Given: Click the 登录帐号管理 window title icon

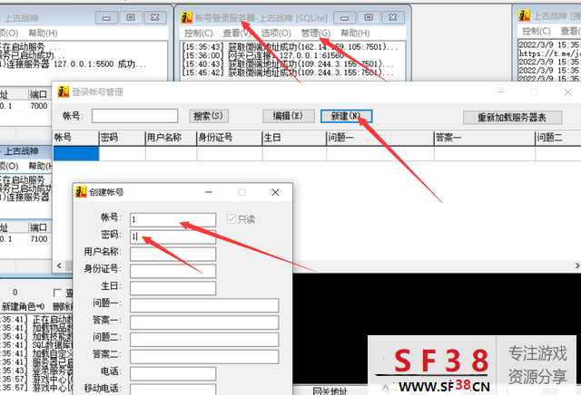Looking at the screenshot, I should click(64, 92).
